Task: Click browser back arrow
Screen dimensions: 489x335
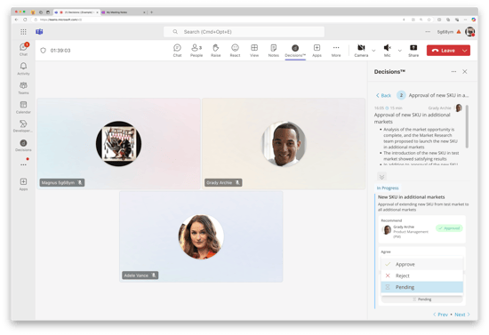Action: (x=17, y=20)
